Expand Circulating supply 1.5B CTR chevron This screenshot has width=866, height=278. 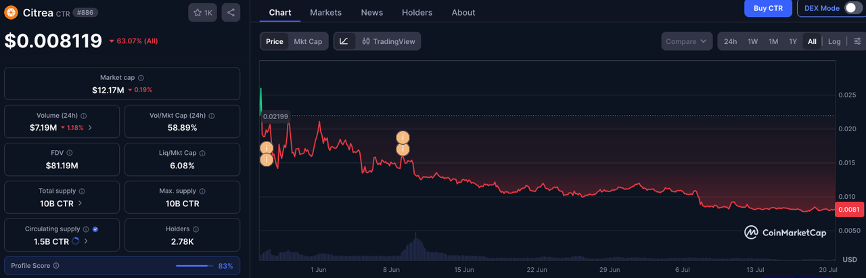click(87, 241)
